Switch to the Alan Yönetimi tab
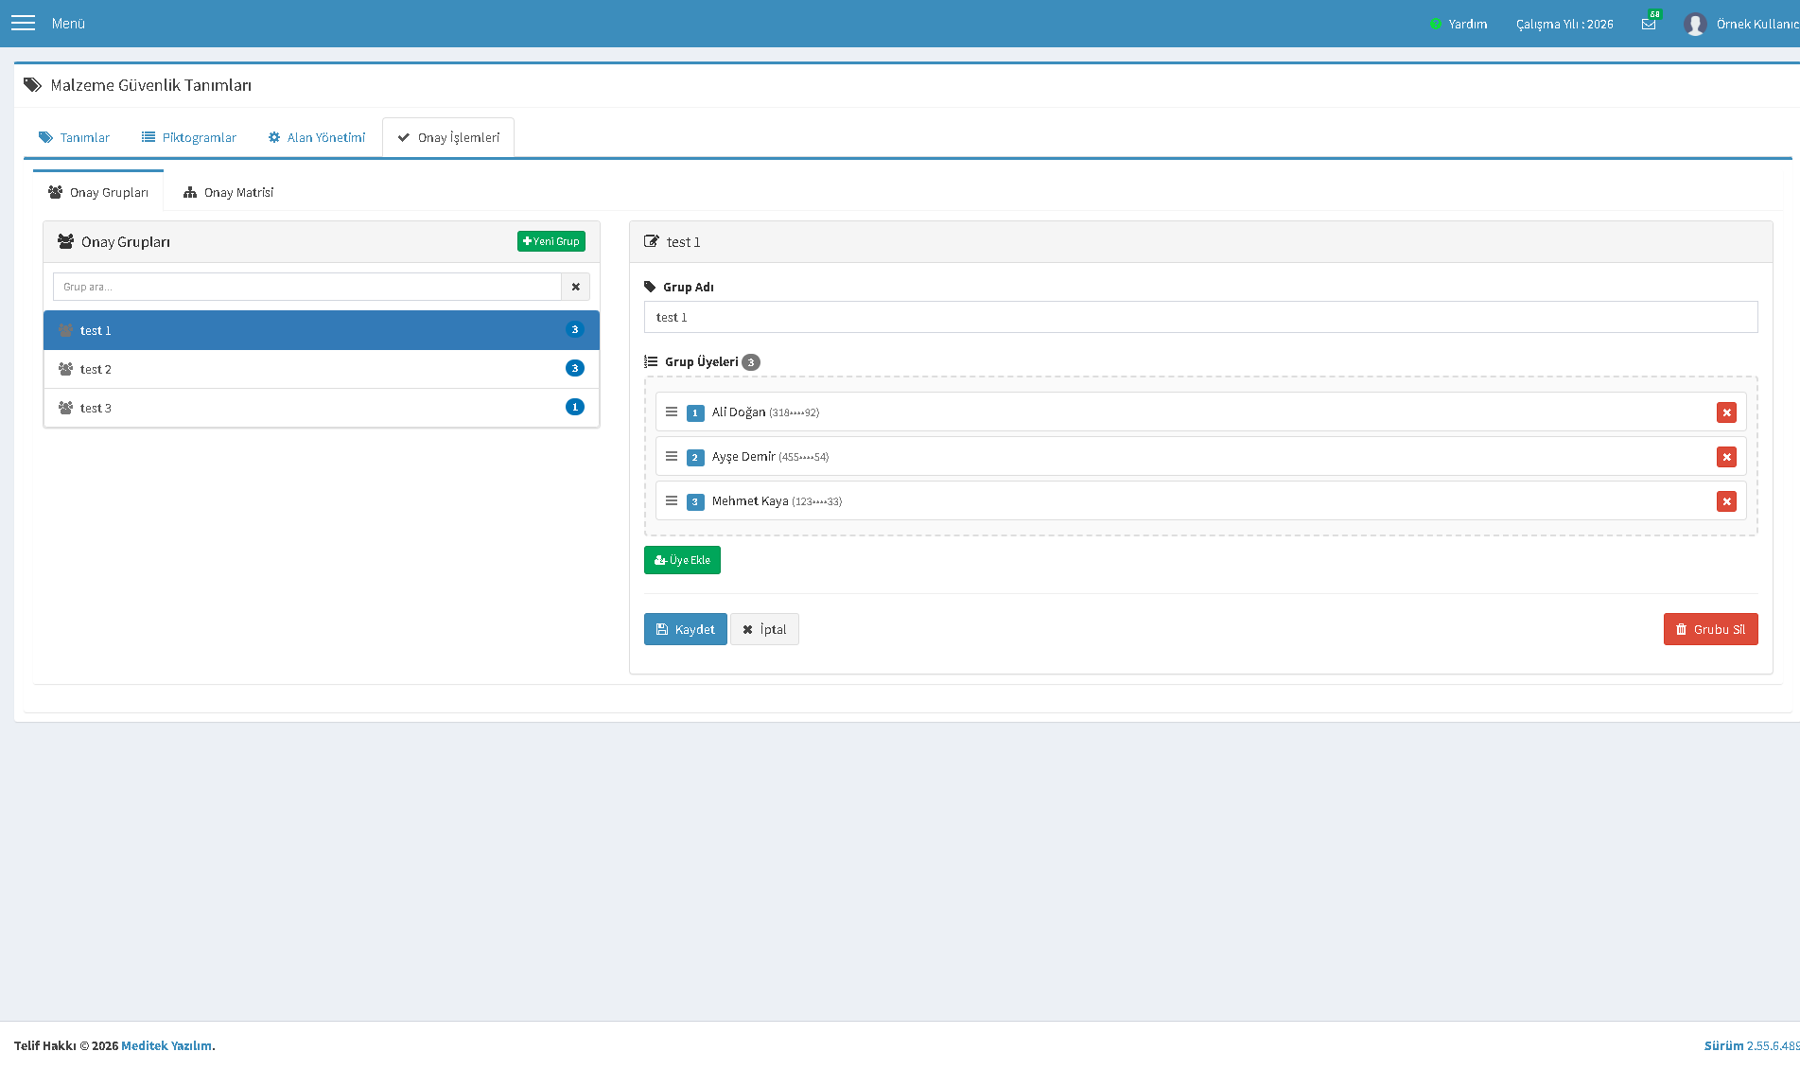Image resolution: width=1800 pixels, height=1069 pixels. pyautogui.click(x=317, y=137)
